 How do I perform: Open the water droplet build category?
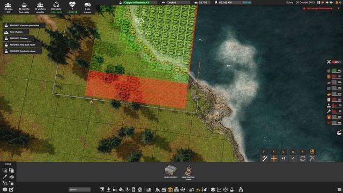108,189
